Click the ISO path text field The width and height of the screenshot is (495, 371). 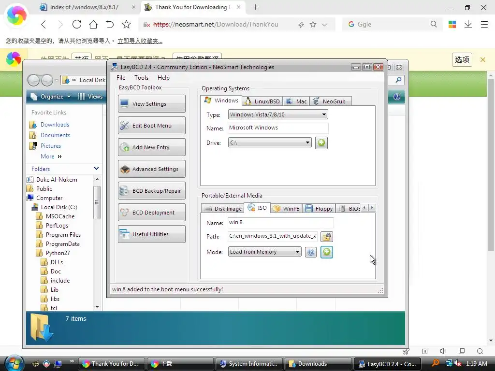coord(273,236)
